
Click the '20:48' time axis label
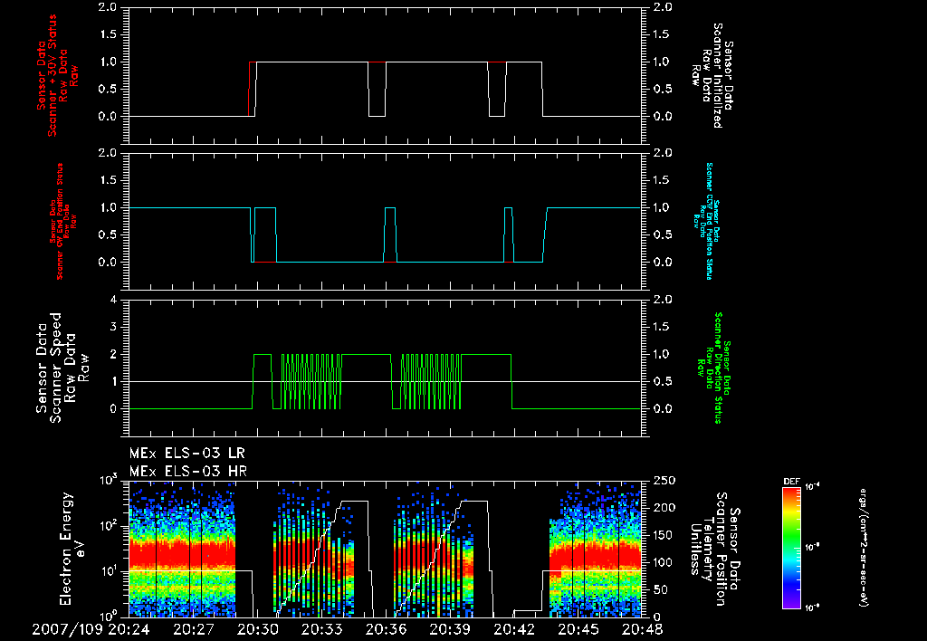pyautogui.click(x=642, y=629)
